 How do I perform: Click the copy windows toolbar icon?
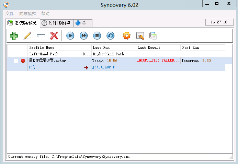tap(153, 36)
